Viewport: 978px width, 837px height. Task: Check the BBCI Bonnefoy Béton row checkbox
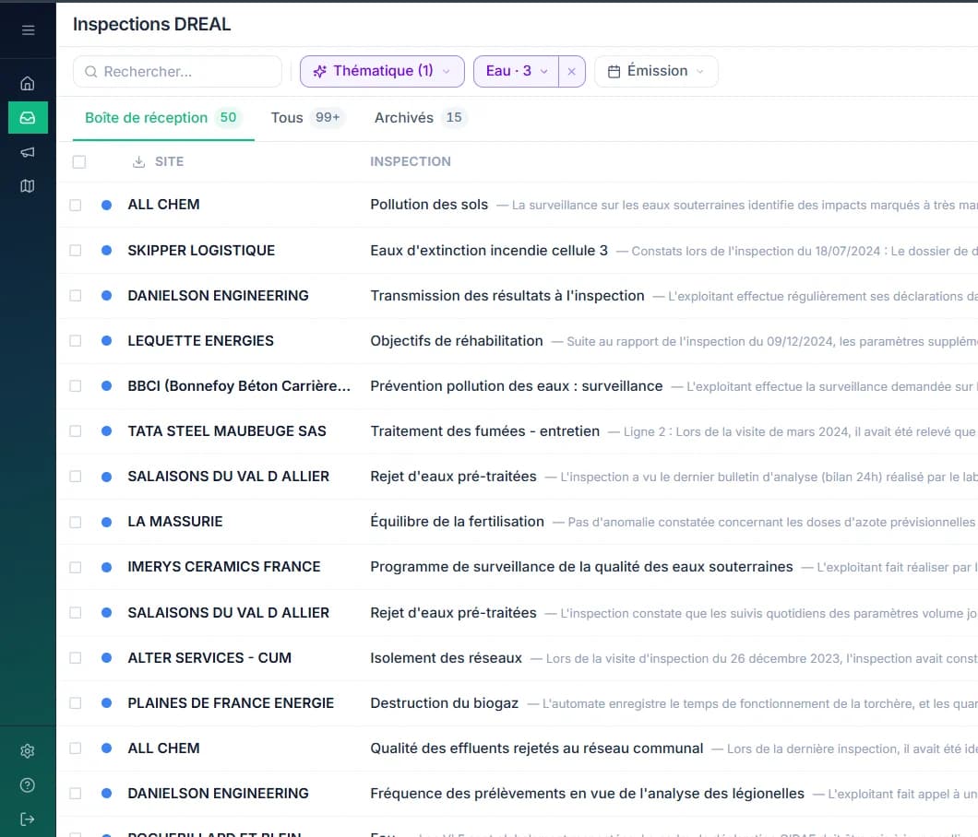[76, 386]
